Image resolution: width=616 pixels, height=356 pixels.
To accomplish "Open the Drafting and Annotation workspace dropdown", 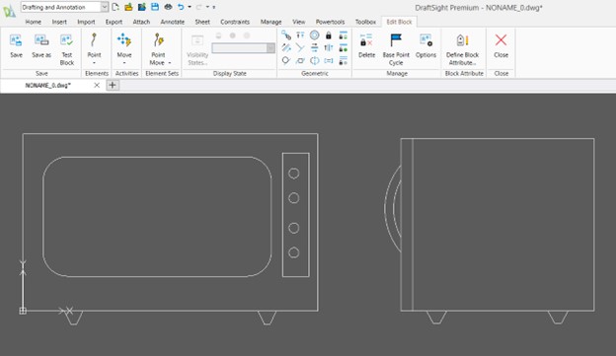I will coord(104,7).
